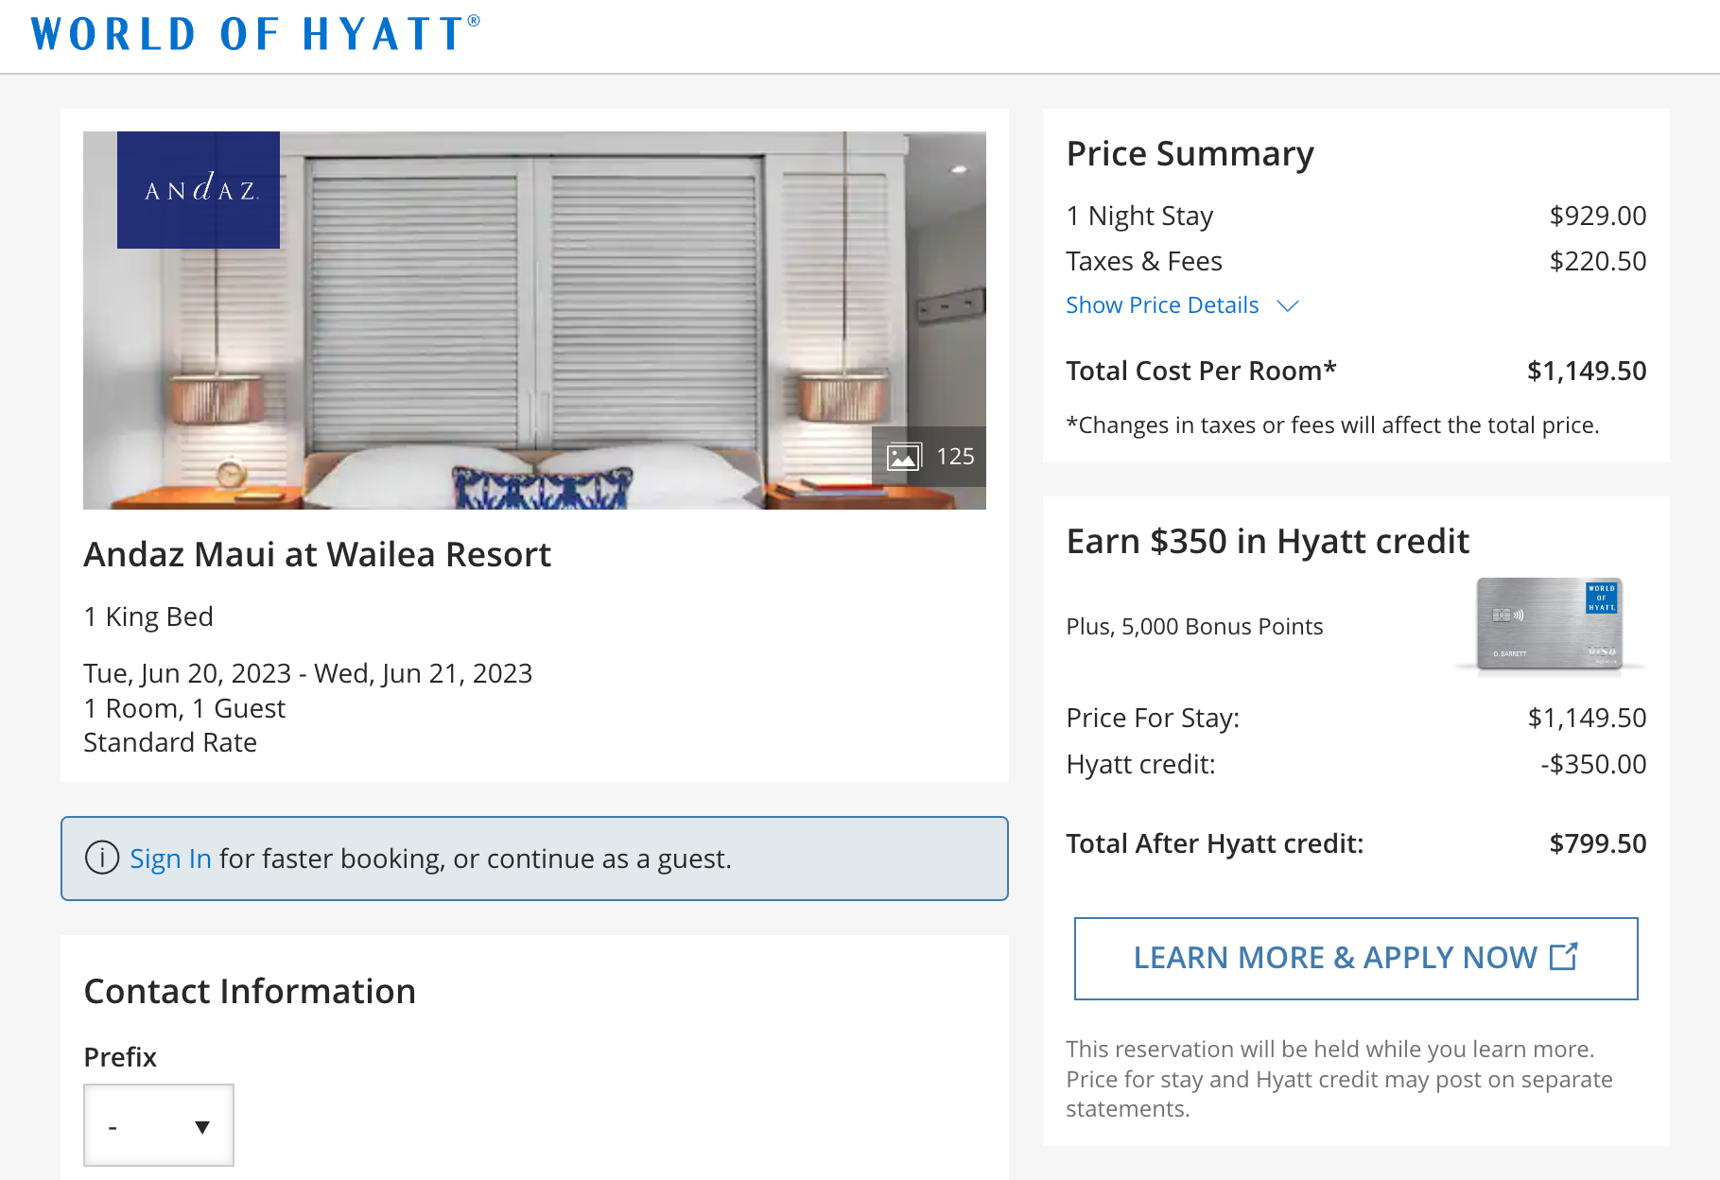Click the World of Hyatt logo
This screenshot has width=1720, height=1180.
click(255, 34)
